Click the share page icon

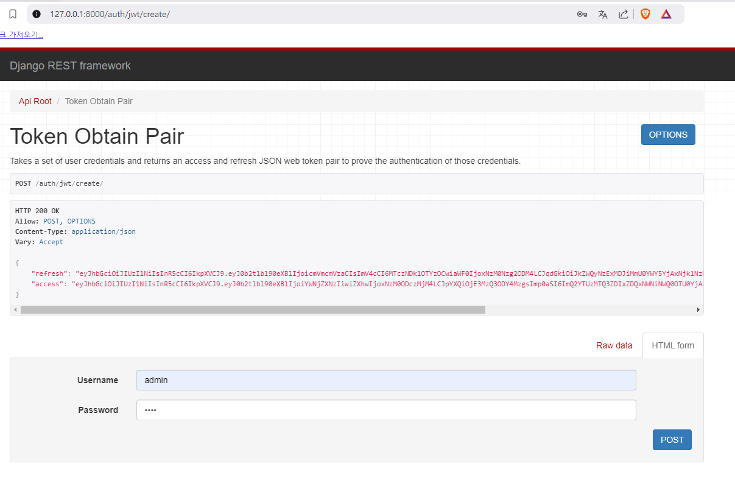pyautogui.click(x=623, y=14)
